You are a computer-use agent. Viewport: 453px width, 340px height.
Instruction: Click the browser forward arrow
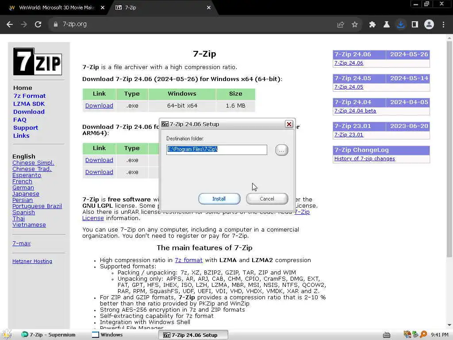(24, 25)
